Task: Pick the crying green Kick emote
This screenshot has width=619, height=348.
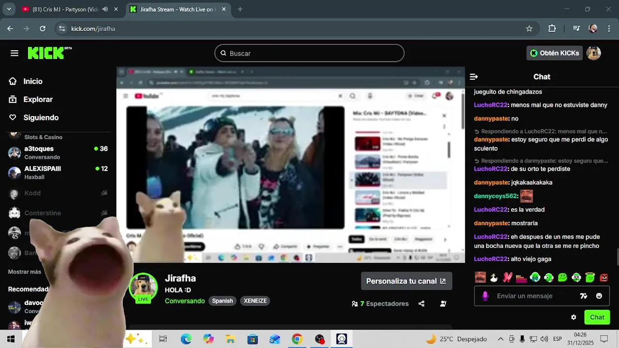Action: 535,277
